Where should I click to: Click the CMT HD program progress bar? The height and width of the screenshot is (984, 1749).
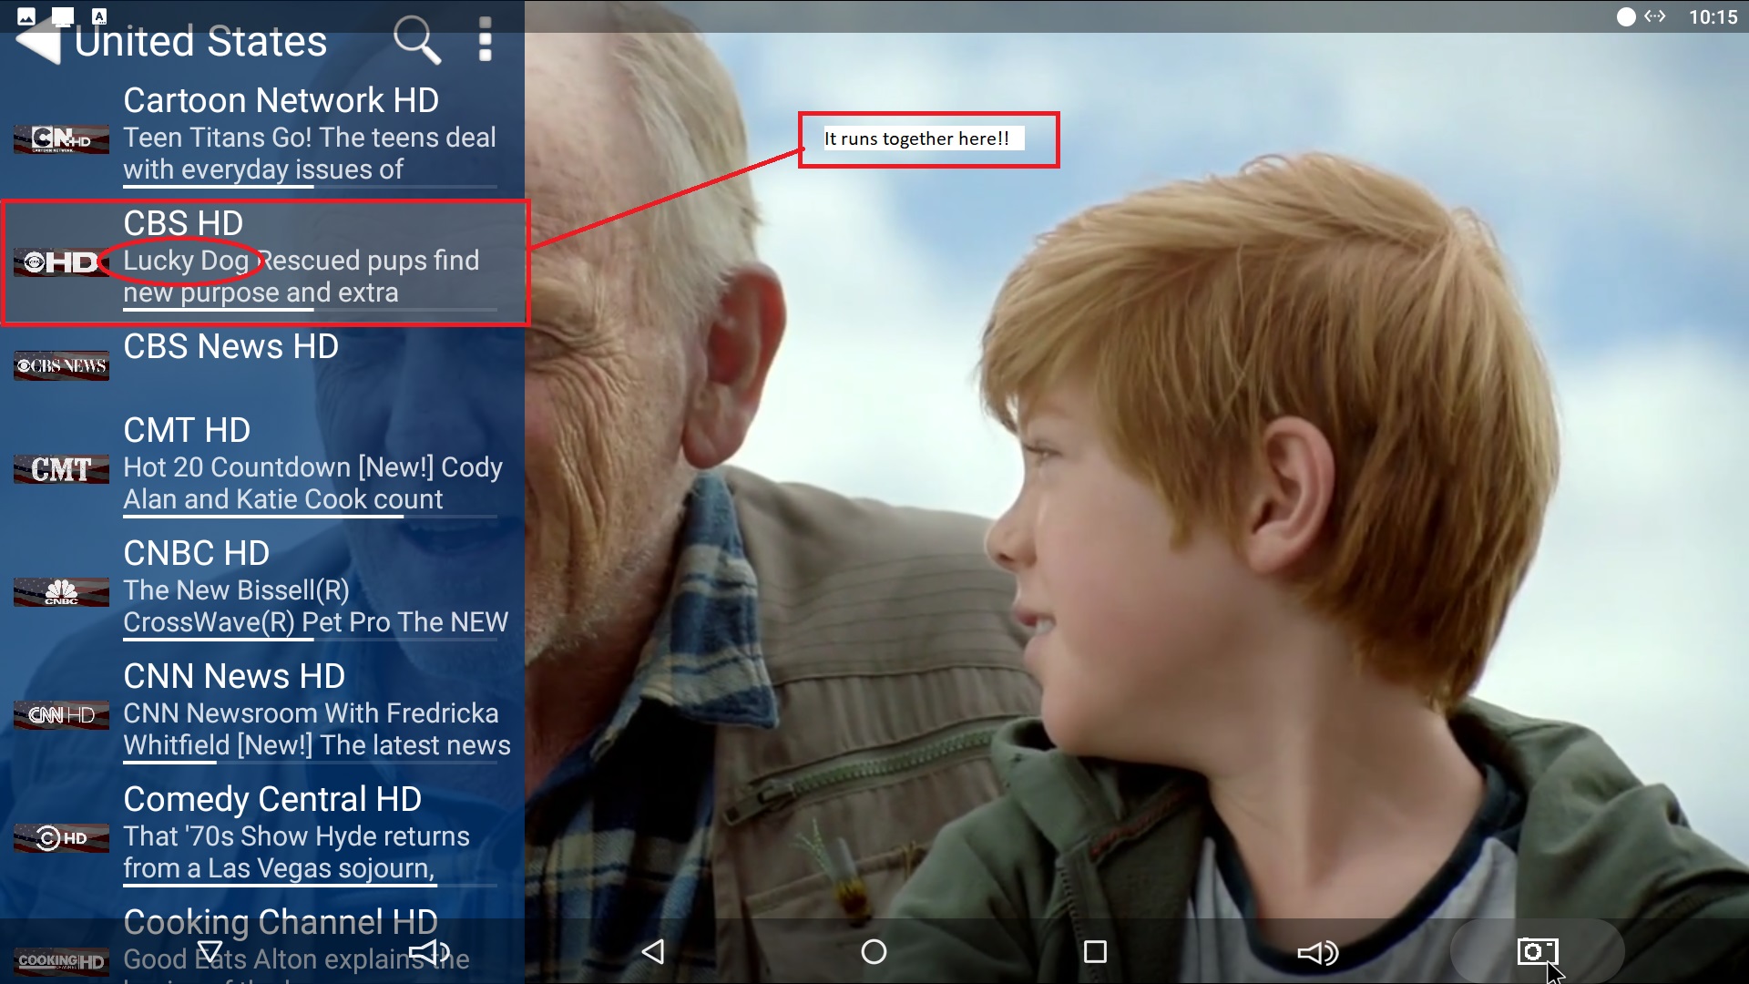point(310,517)
